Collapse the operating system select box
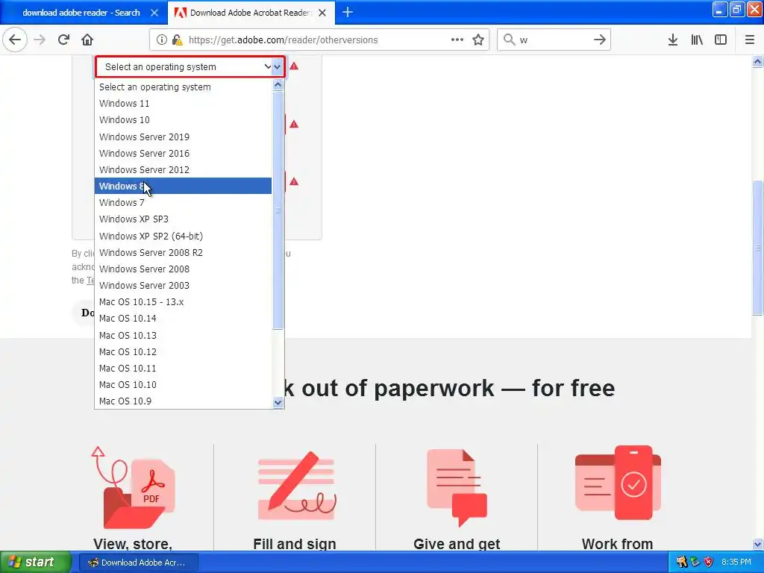 [190, 66]
